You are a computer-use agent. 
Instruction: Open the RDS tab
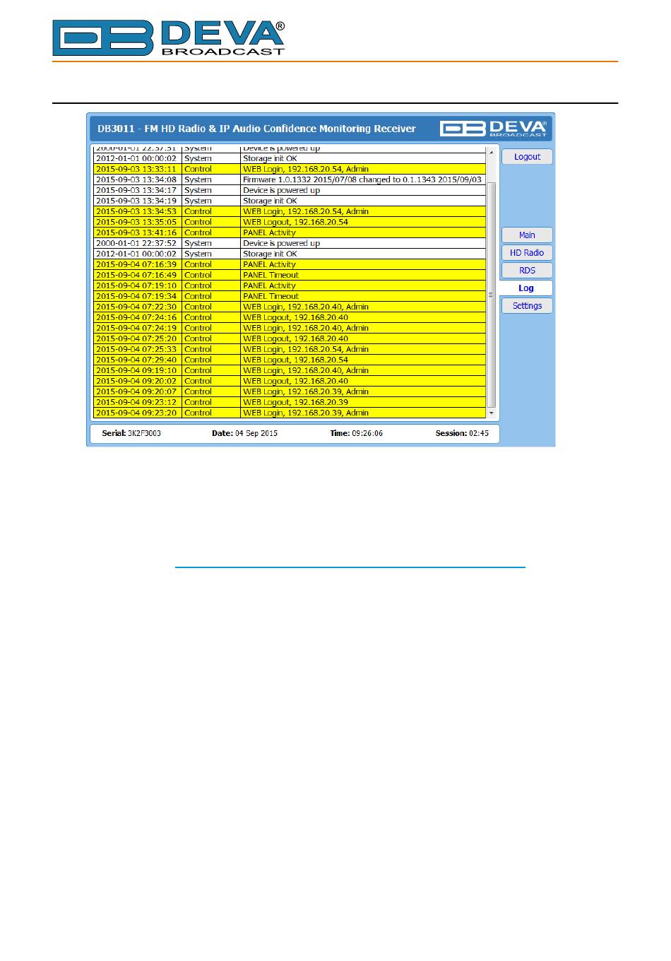click(527, 271)
